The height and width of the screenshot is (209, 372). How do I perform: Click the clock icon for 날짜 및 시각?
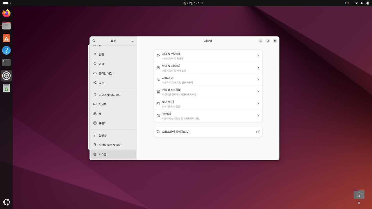(x=158, y=68)
